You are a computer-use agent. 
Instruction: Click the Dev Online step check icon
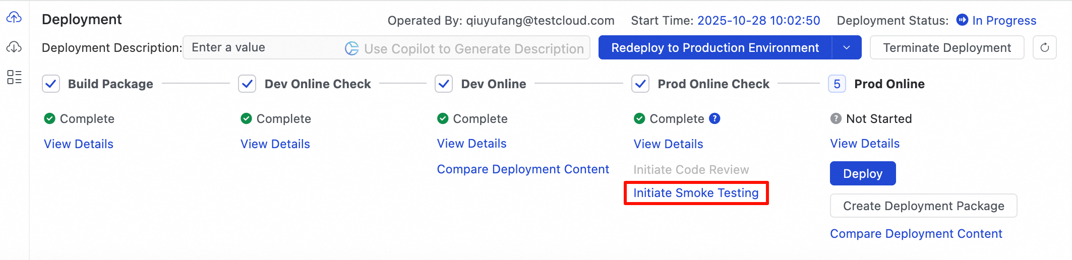point(444,84)
